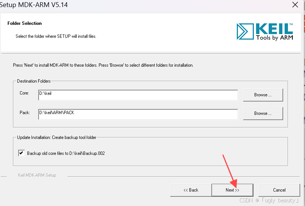Click 'Update Installation: Create backup tool folder' label
The image size is (305, 206).
pos(57,137)
